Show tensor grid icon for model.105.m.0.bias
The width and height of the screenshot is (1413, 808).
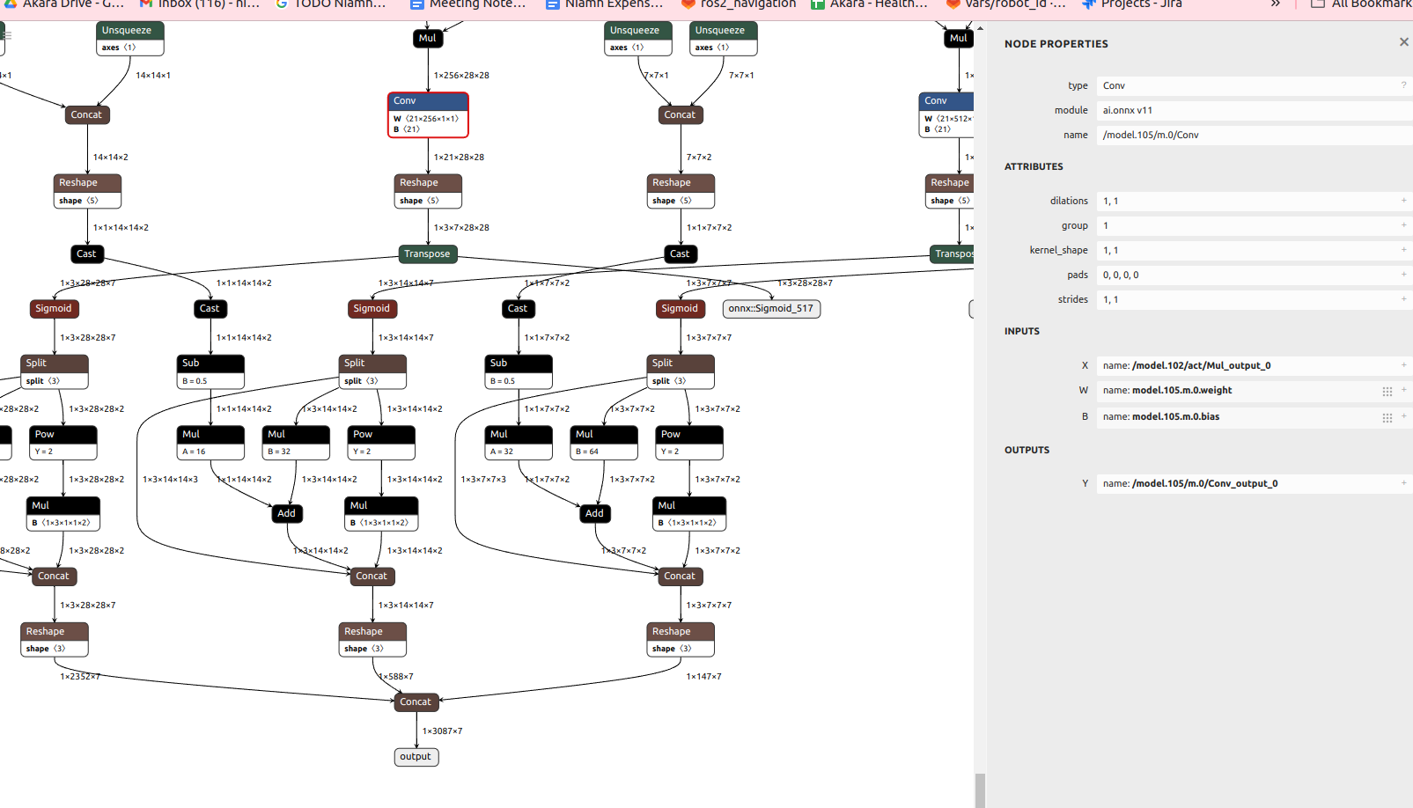coord(1387,418)
